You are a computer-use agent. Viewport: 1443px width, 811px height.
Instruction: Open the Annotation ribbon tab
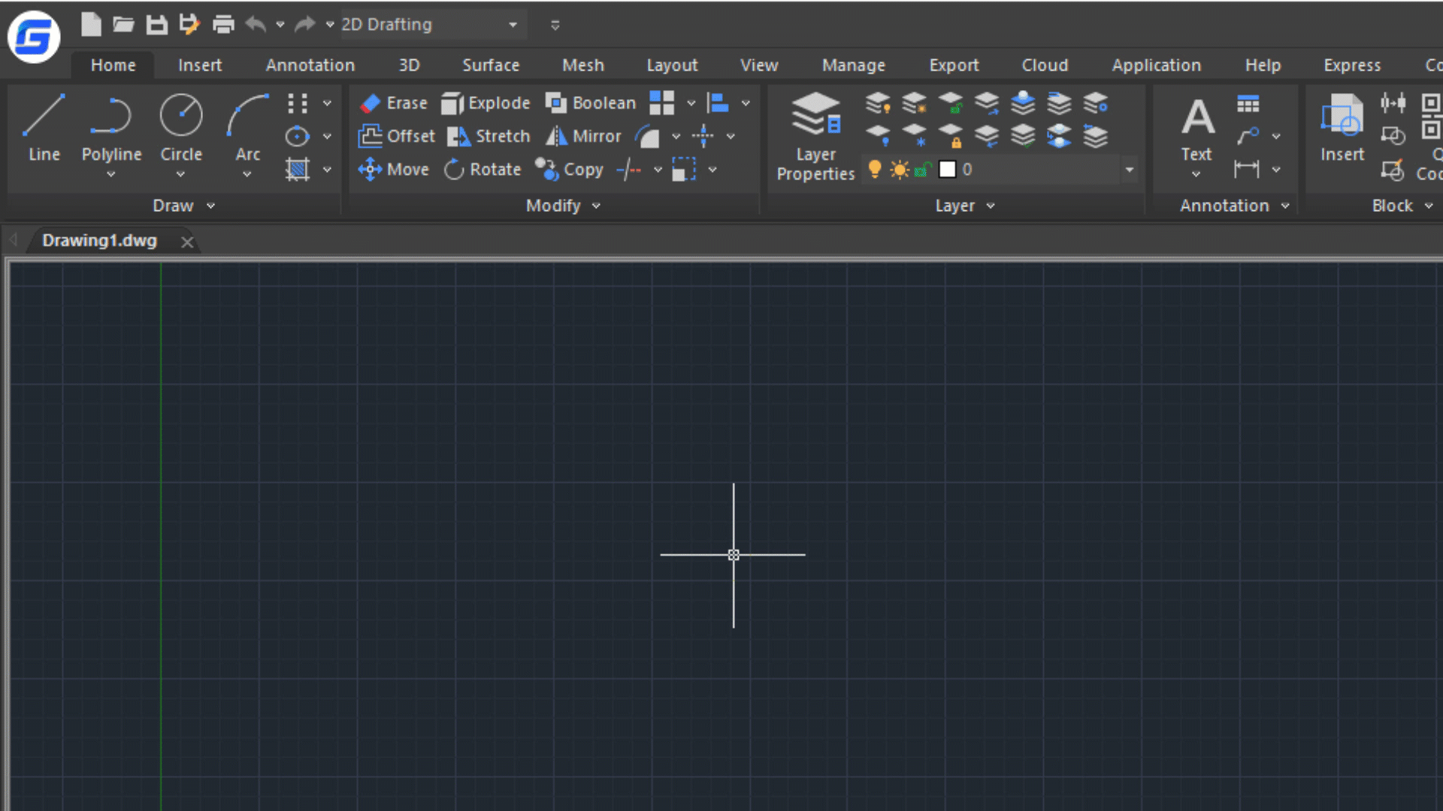coord(310,65)
